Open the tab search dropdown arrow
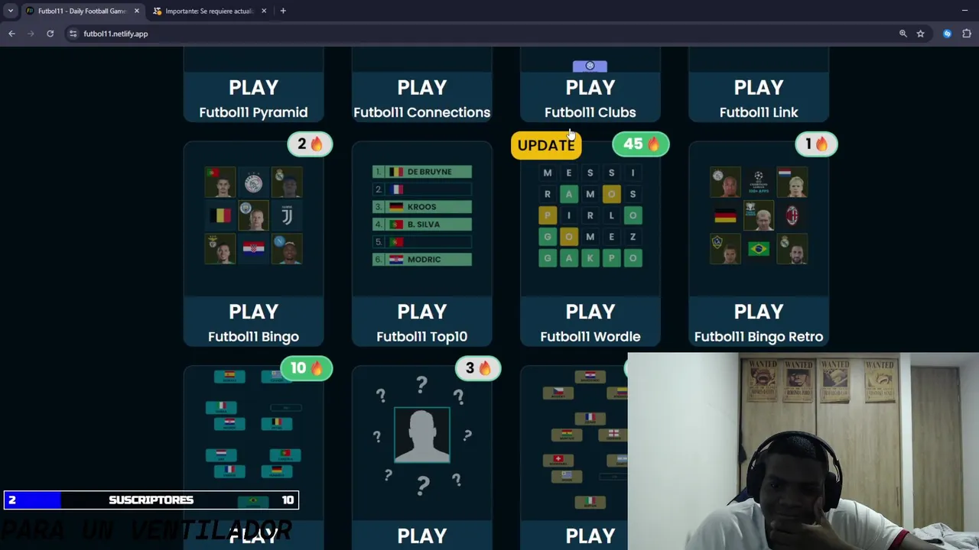Image resolution: width=979 pixels, height=550 pixels. 10,11
